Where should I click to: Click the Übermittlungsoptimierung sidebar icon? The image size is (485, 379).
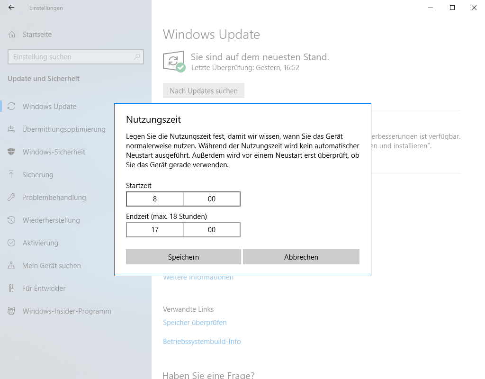(11, 129)
